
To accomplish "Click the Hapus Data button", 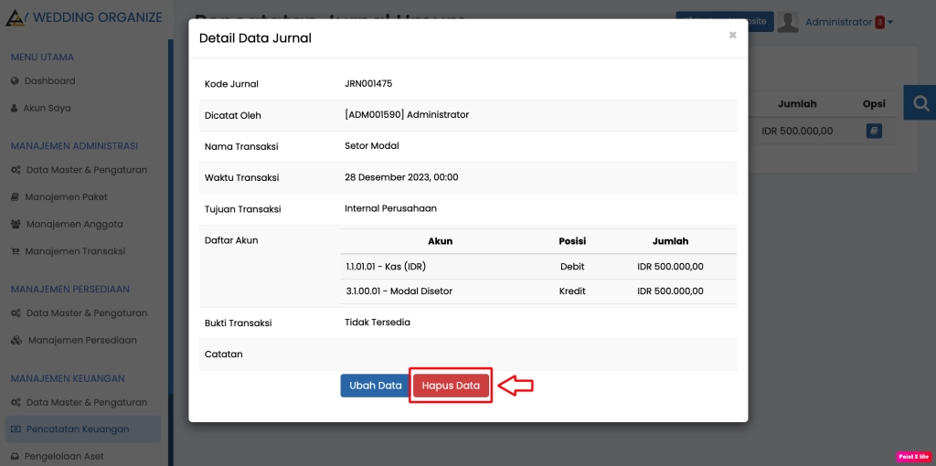I will [x=451, y=386].
